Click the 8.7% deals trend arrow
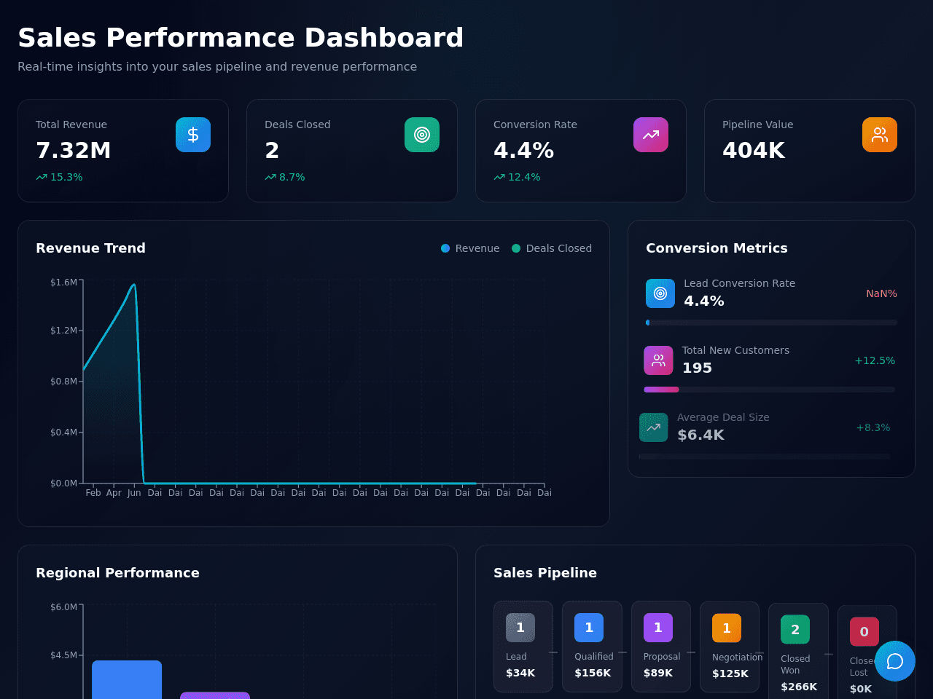Viewport: 933px width, 699px height. coord(270,177)
